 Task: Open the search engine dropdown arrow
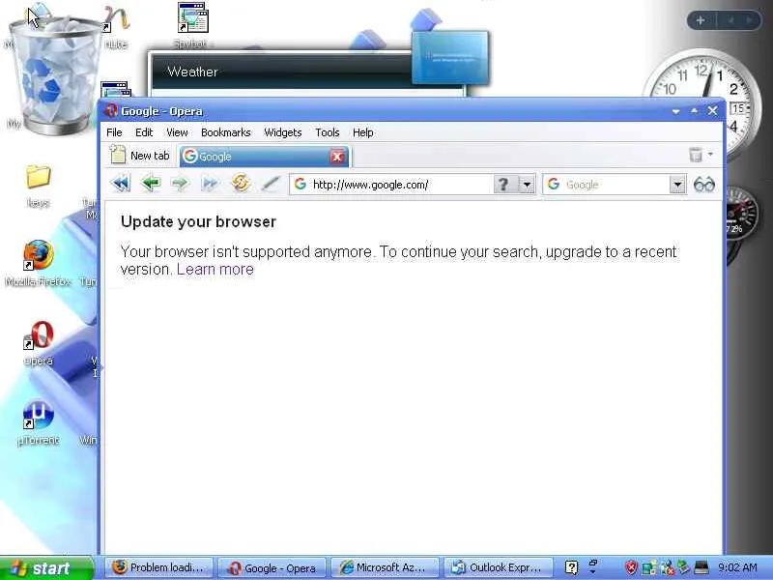(x=678, y=185)
